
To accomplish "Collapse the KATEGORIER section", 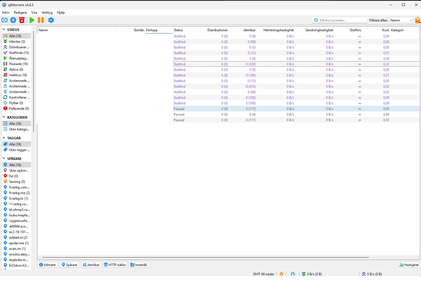I will (3, 117).
